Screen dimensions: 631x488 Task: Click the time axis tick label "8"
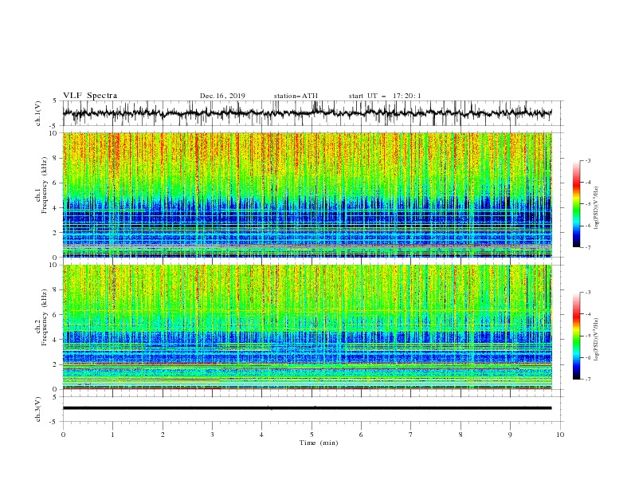(x=461, y=435)
